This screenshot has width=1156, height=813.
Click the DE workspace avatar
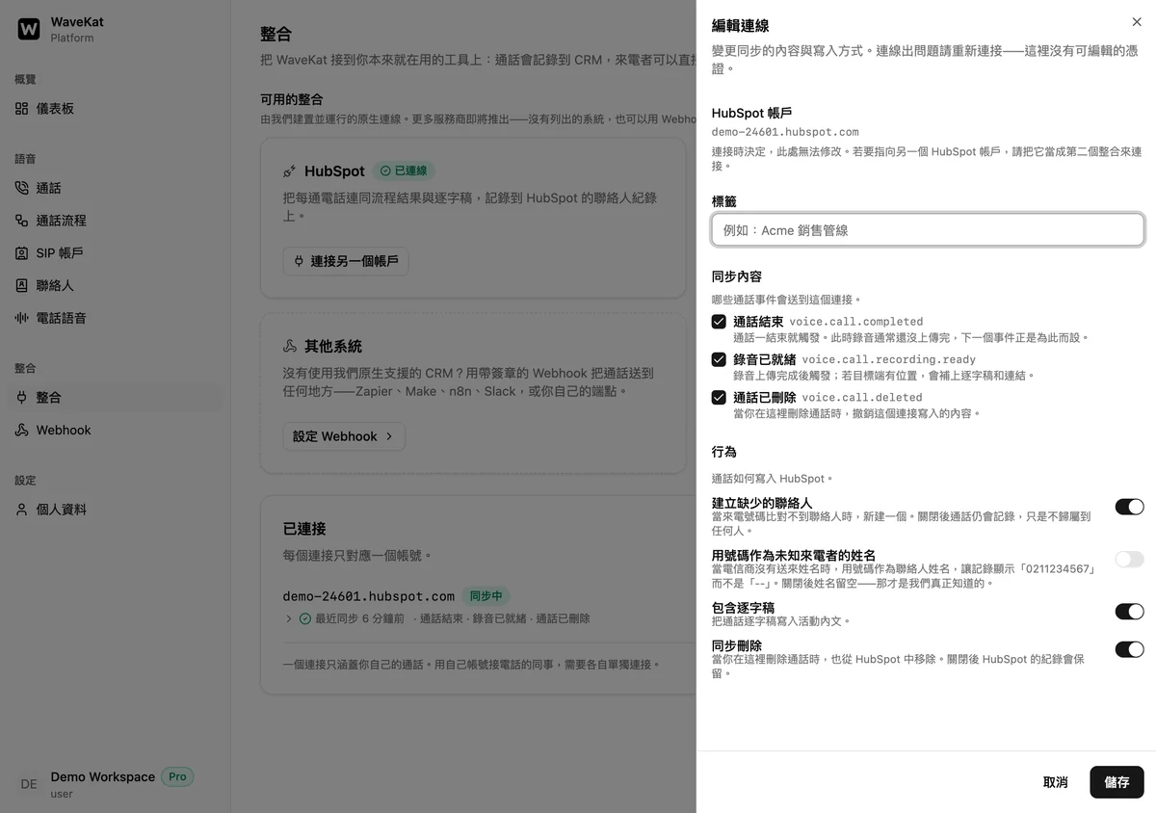pos(29,784)
